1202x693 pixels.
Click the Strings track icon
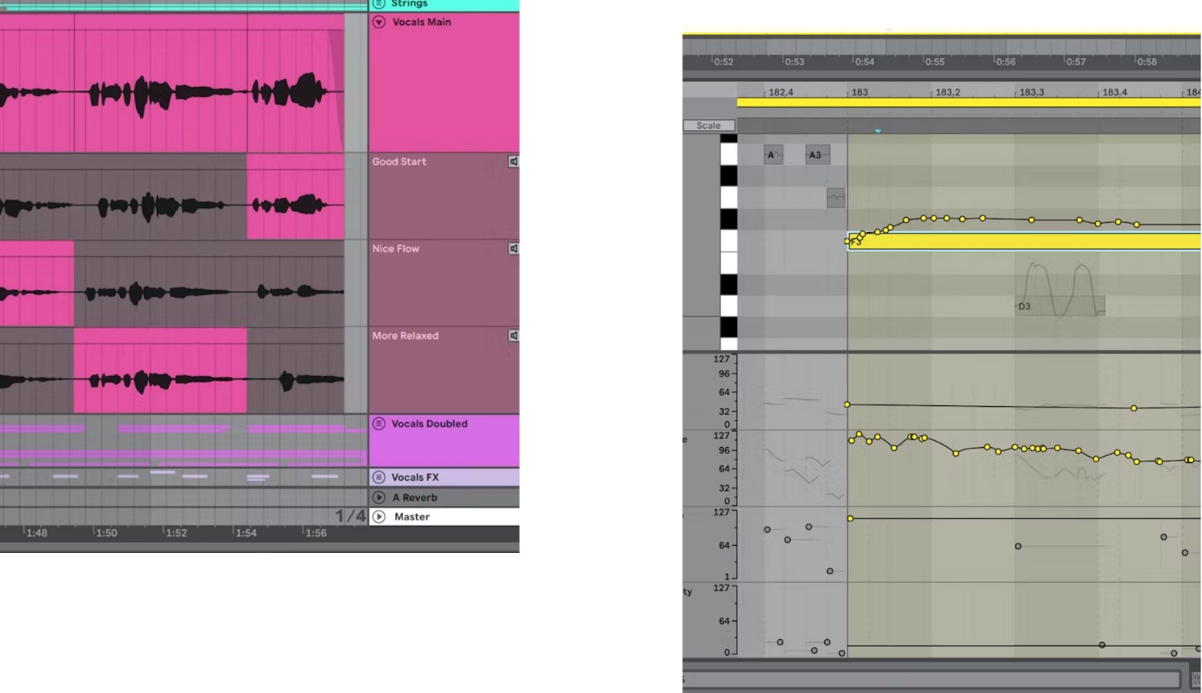379,4
